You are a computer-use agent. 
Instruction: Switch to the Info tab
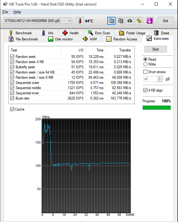pos(47,33)
